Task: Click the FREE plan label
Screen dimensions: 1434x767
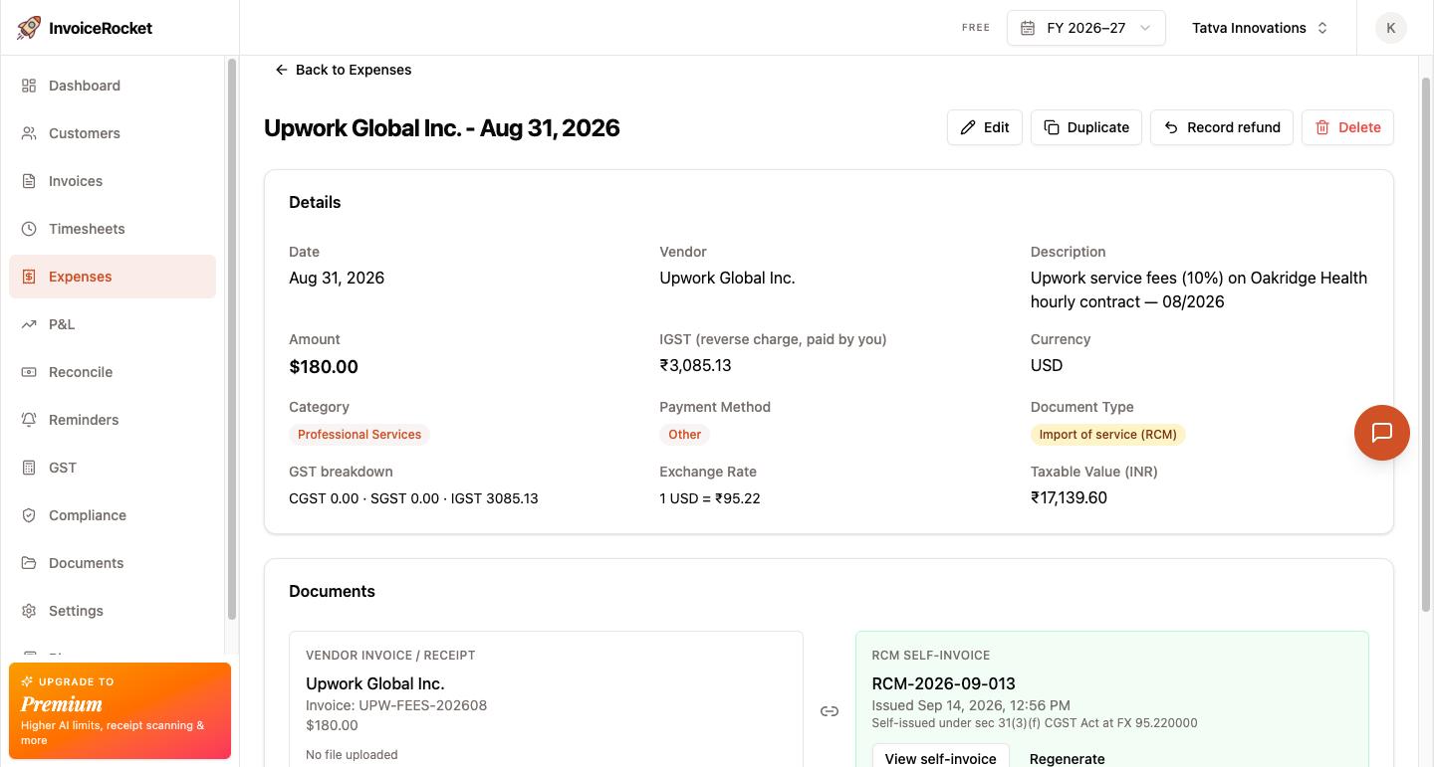Action: point(976,28)
